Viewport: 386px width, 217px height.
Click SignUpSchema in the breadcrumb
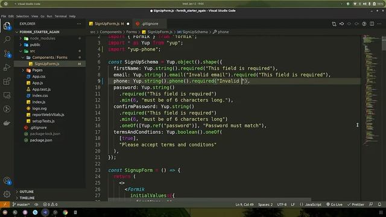tap(195, 32)
